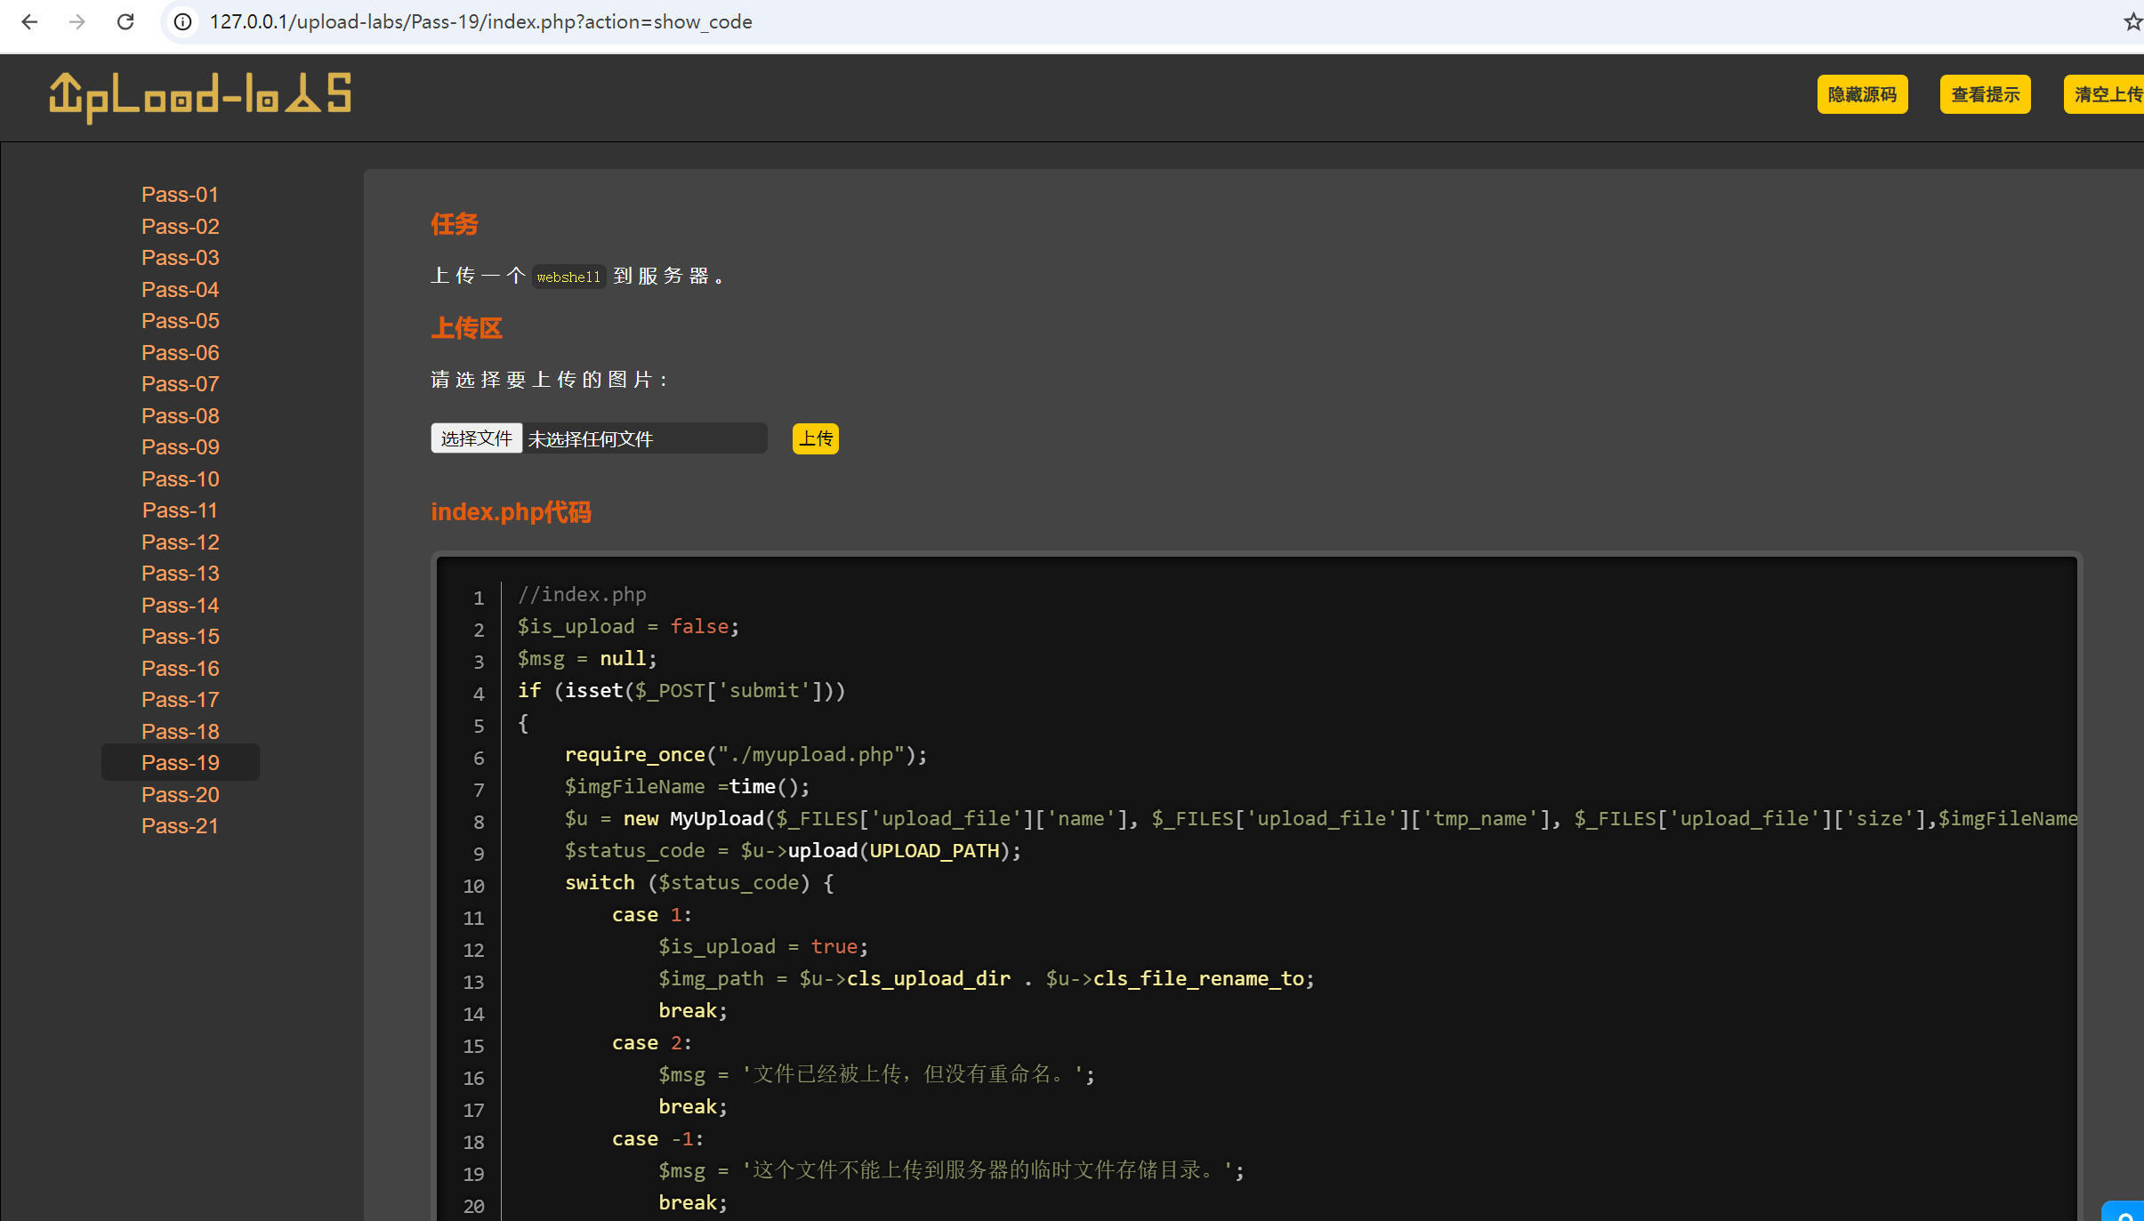Click the 清空上传 button
The image size is (2144, 1221).
click(2107, 94)
